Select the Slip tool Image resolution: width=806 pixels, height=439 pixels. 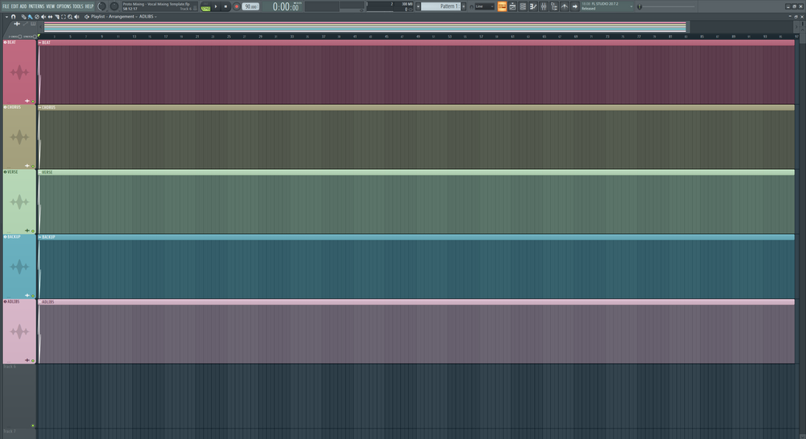[x=50, y=17]
